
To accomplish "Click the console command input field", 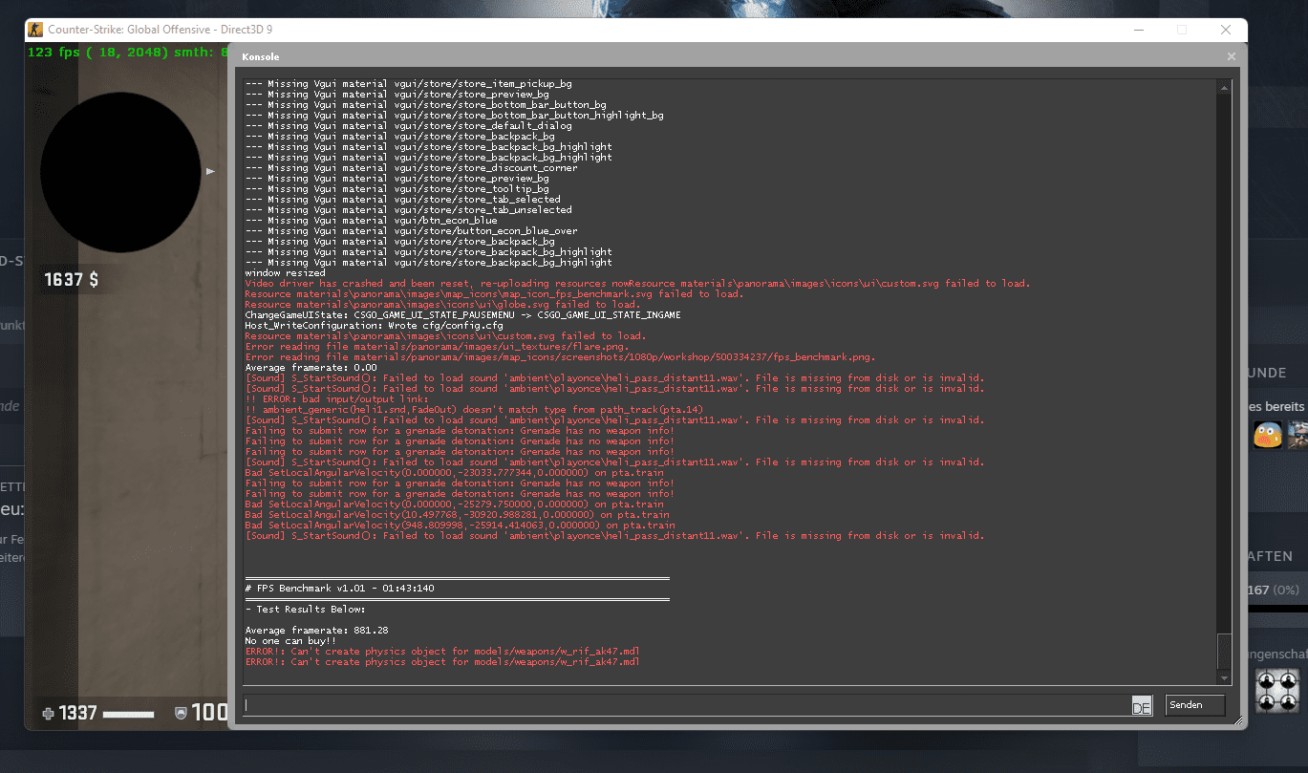I will [686, 705].
